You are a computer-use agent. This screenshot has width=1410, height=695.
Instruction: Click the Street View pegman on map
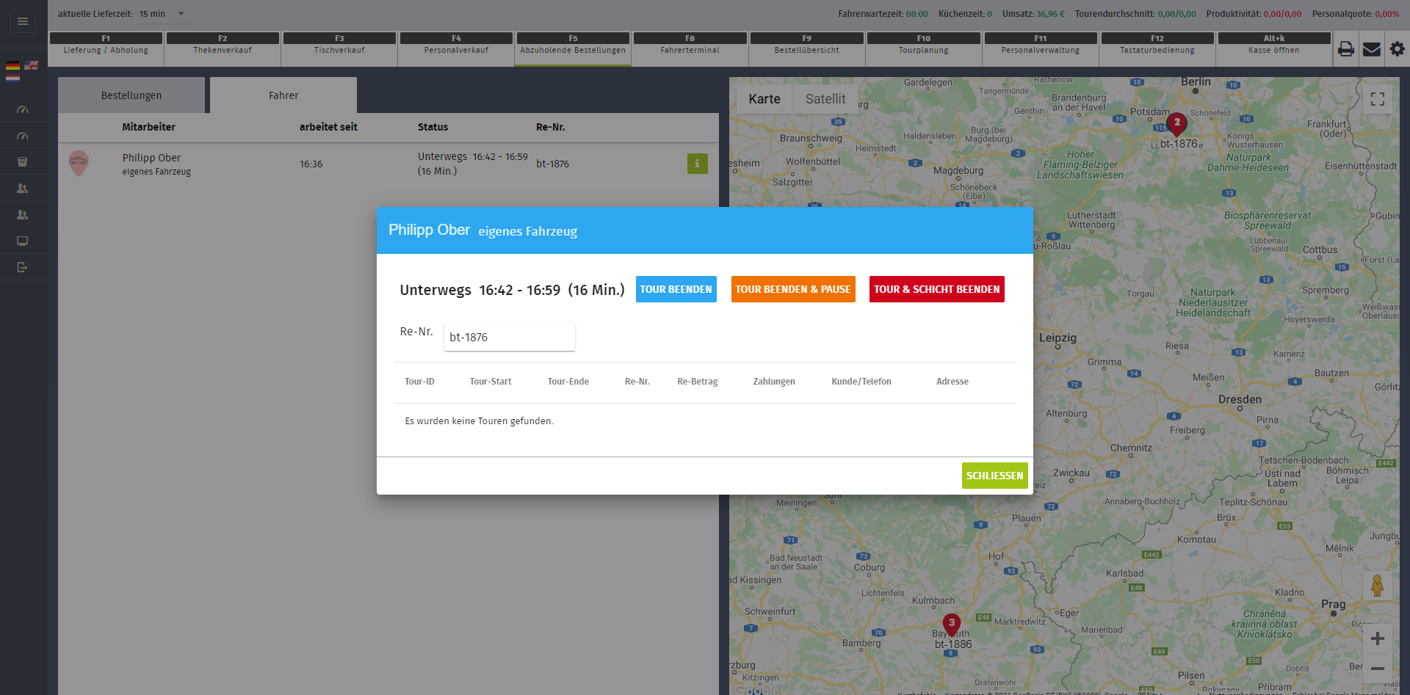[1378, 586]
